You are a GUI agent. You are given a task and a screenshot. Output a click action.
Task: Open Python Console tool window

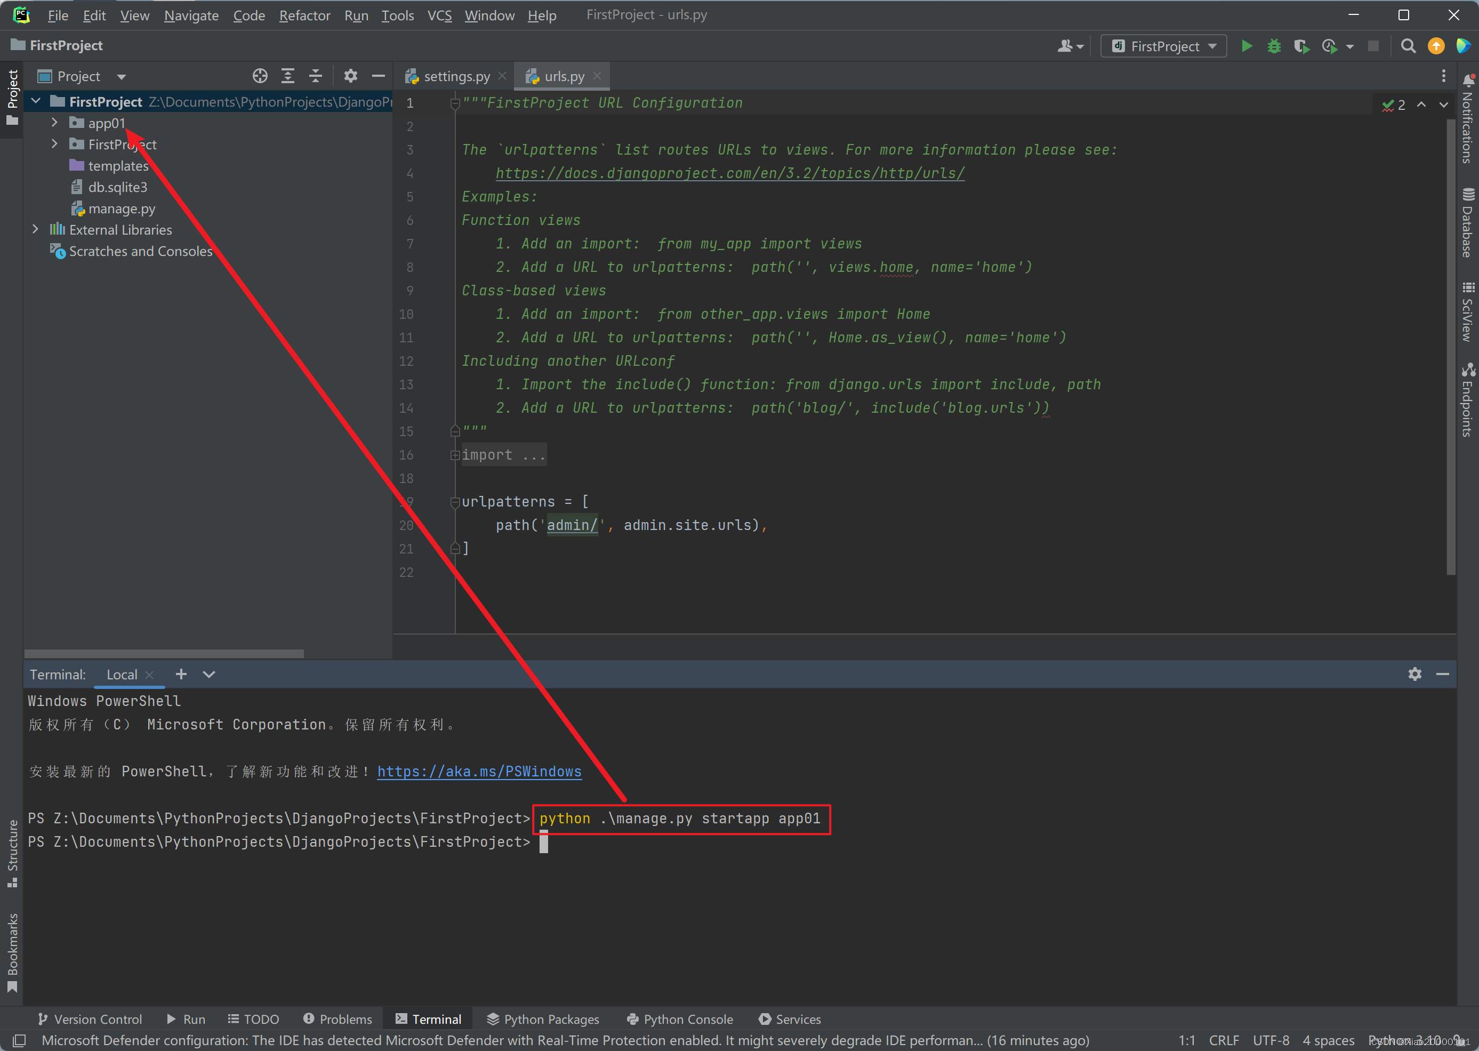click(680, 1018)
